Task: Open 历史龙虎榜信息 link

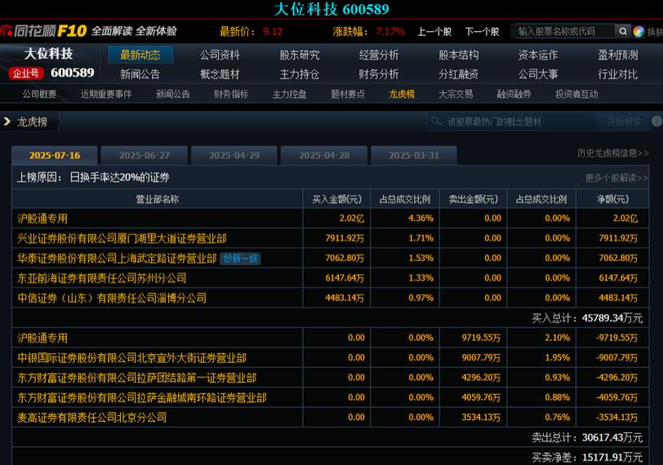Action: [x=612, y=153]
